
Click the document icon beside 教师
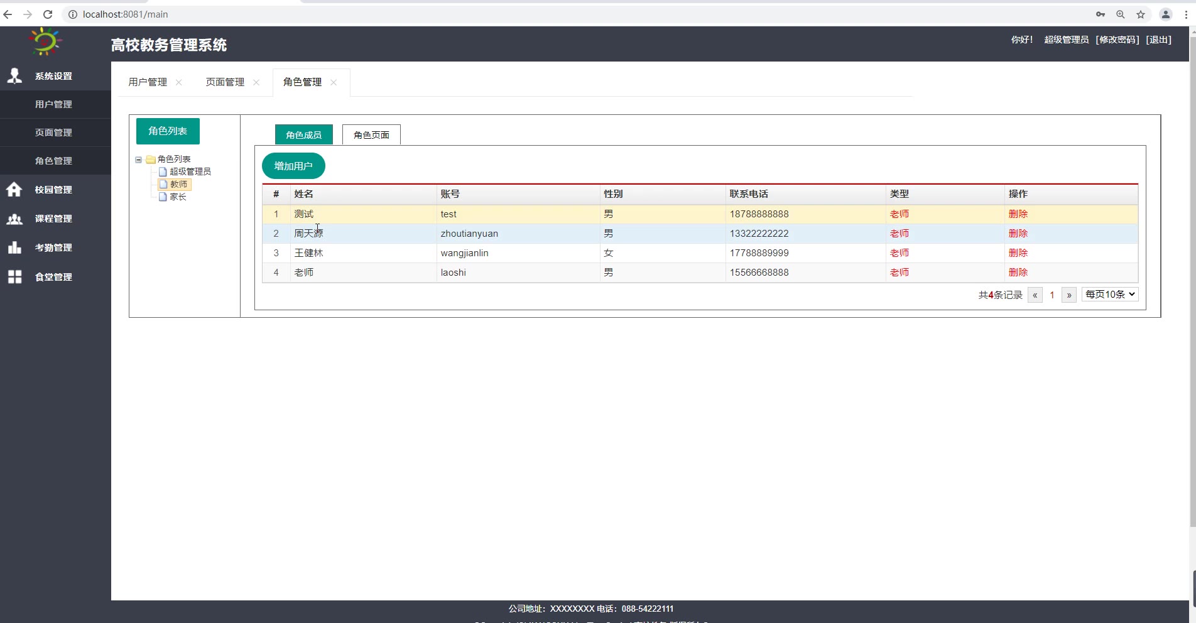(163, 184)
